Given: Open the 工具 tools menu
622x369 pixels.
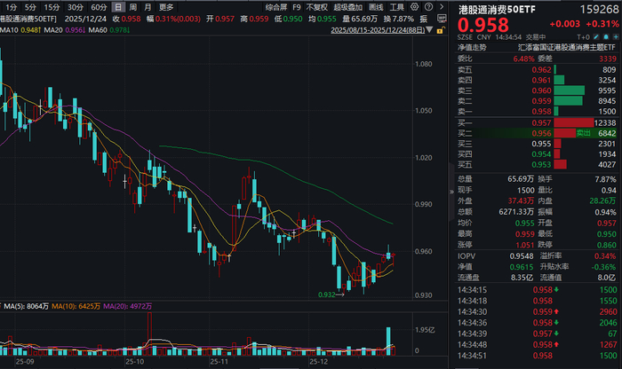Looking at the screenshot, I should coord(396,7).
